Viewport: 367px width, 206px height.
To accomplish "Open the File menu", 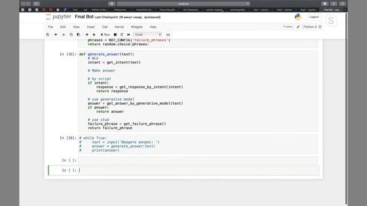I will click(x=50, y=27).
